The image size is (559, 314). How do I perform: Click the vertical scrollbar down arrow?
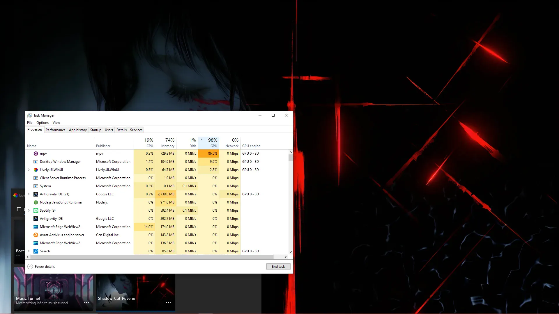click(291, 252)
